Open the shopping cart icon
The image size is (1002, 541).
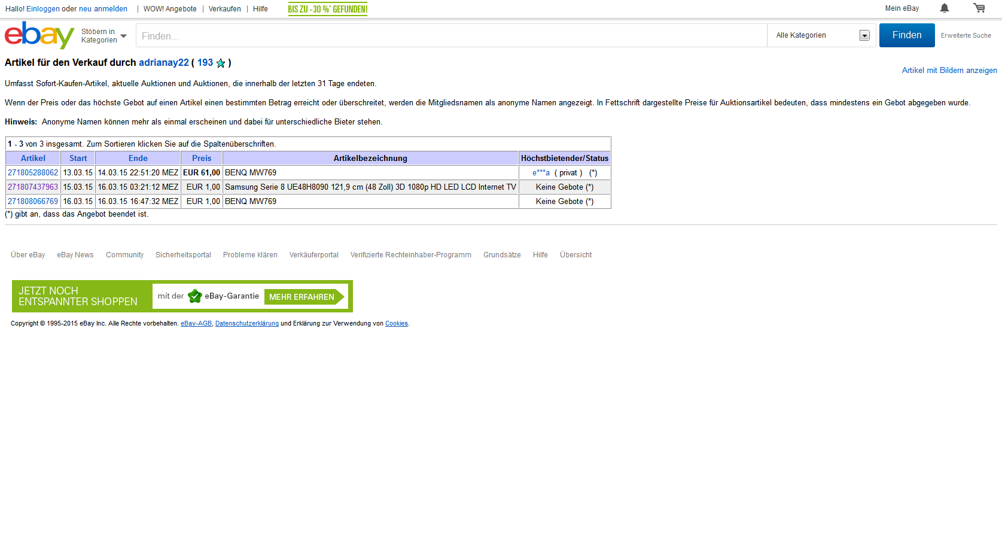click(979, 8)
